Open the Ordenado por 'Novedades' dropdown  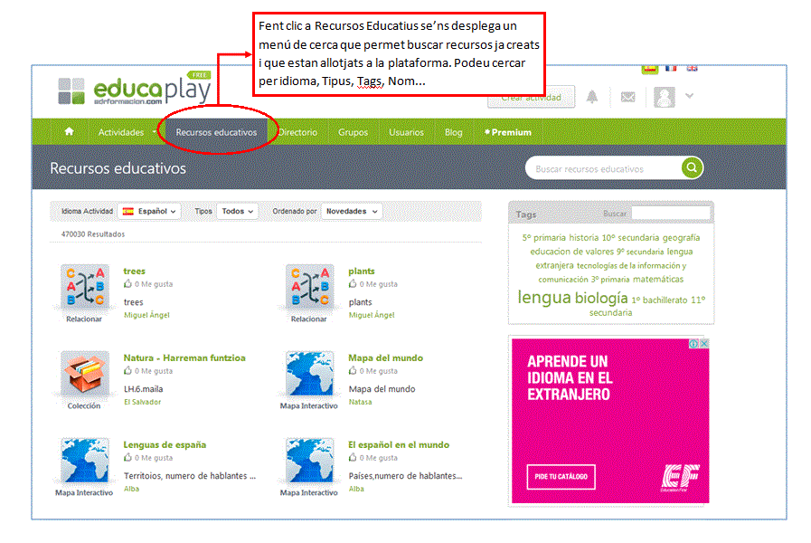(x=351, y=211)
